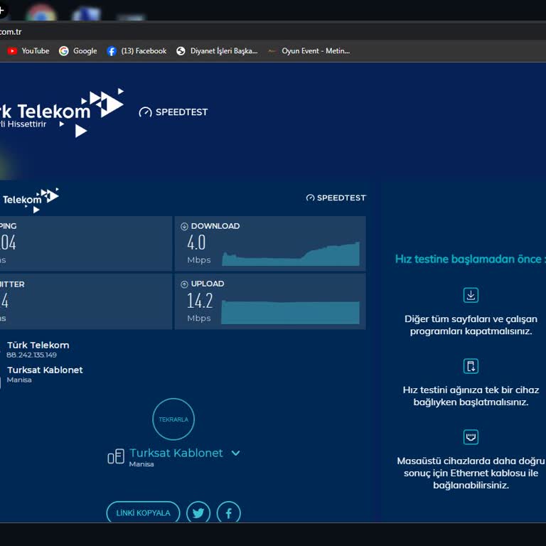Screen dimensions: 546x546
Task: Open the (13) Facebook bookmark
Action: [136, 51]
